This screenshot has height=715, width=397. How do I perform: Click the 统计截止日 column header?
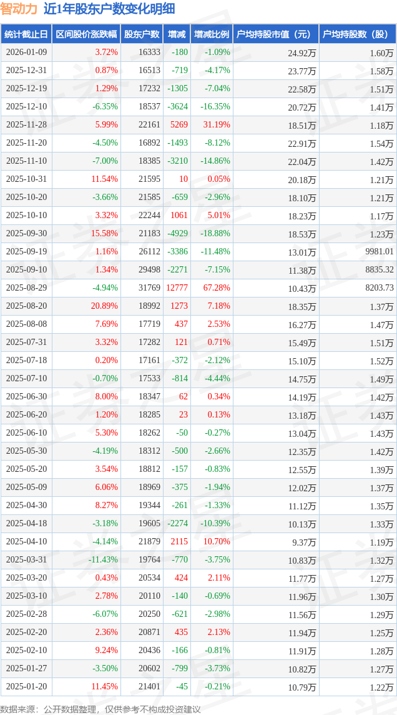click(26, 34)
